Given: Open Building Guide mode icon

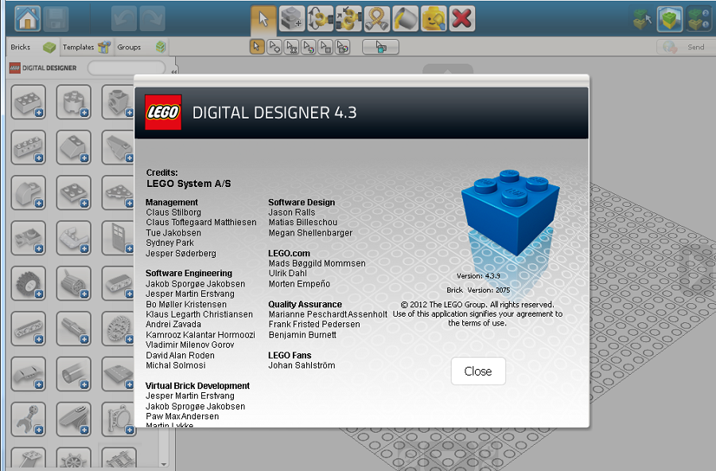Looking at the screenshot, I should click(x=698, y=19).
